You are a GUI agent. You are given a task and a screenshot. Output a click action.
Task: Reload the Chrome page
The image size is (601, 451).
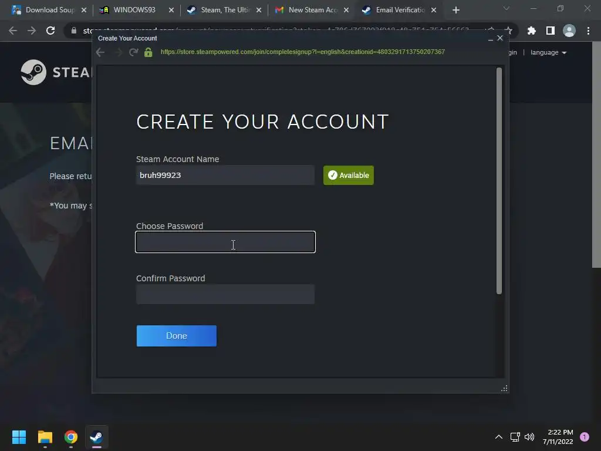coord(50,31)
